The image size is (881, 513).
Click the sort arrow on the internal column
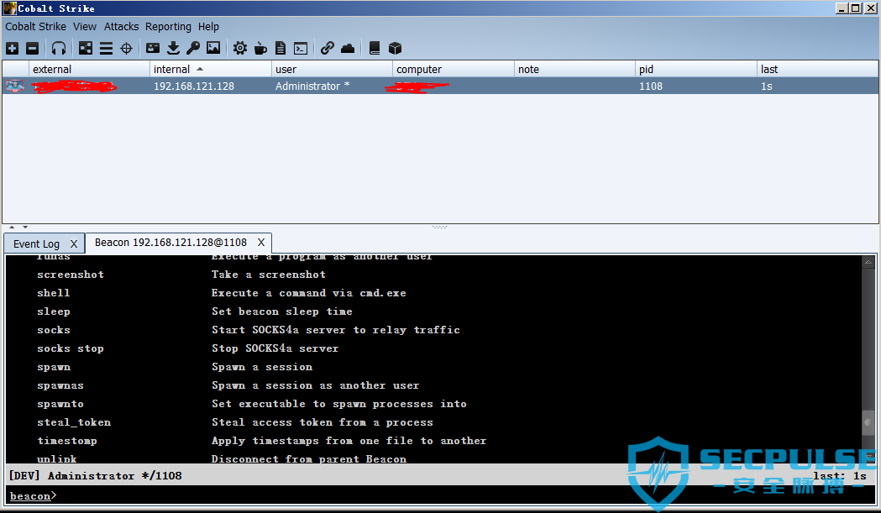tap(200, 69)
